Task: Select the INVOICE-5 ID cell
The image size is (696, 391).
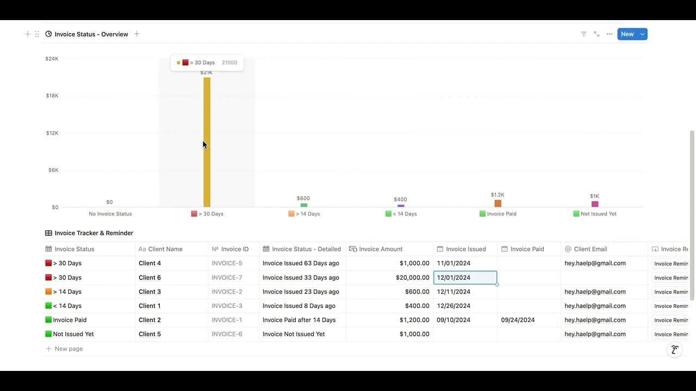Action: pos(234,263)
